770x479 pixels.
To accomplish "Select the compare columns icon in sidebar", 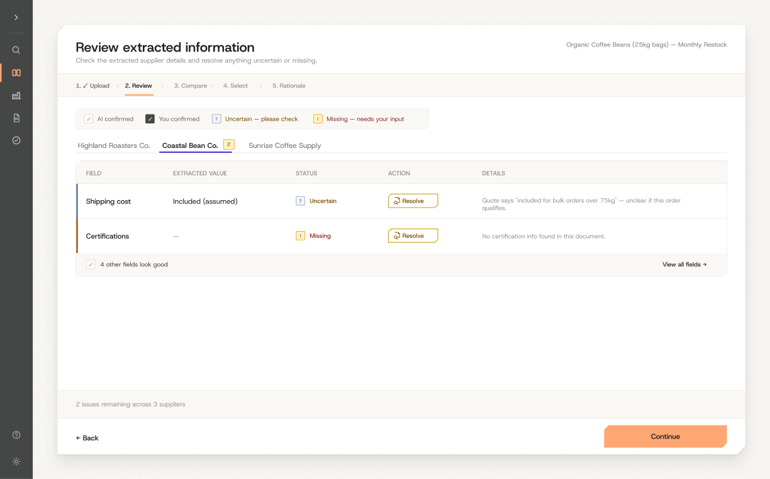I will pyautogui.click(x=16, y=73).
